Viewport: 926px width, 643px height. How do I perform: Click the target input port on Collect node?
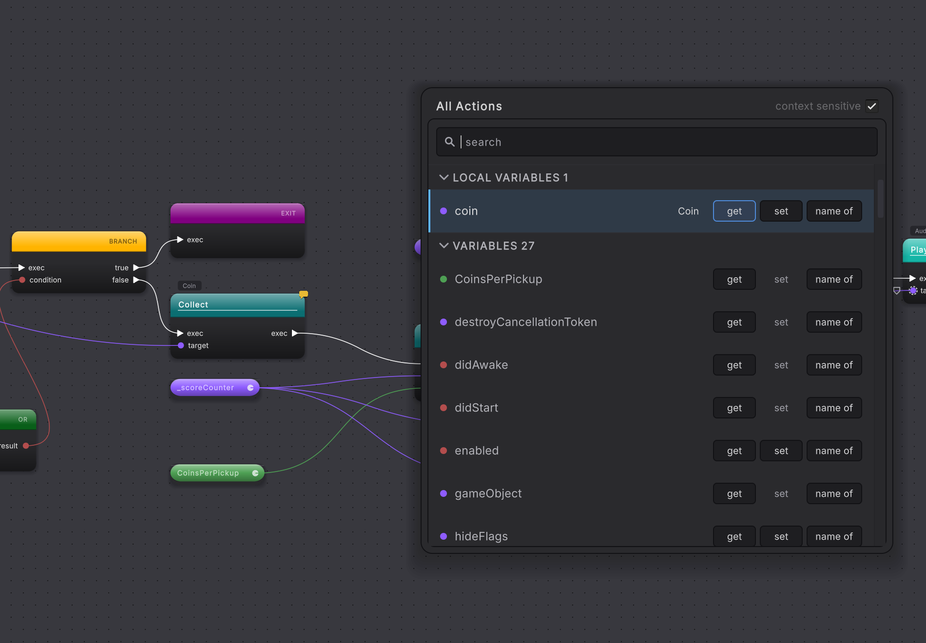[x=181, y=345]
